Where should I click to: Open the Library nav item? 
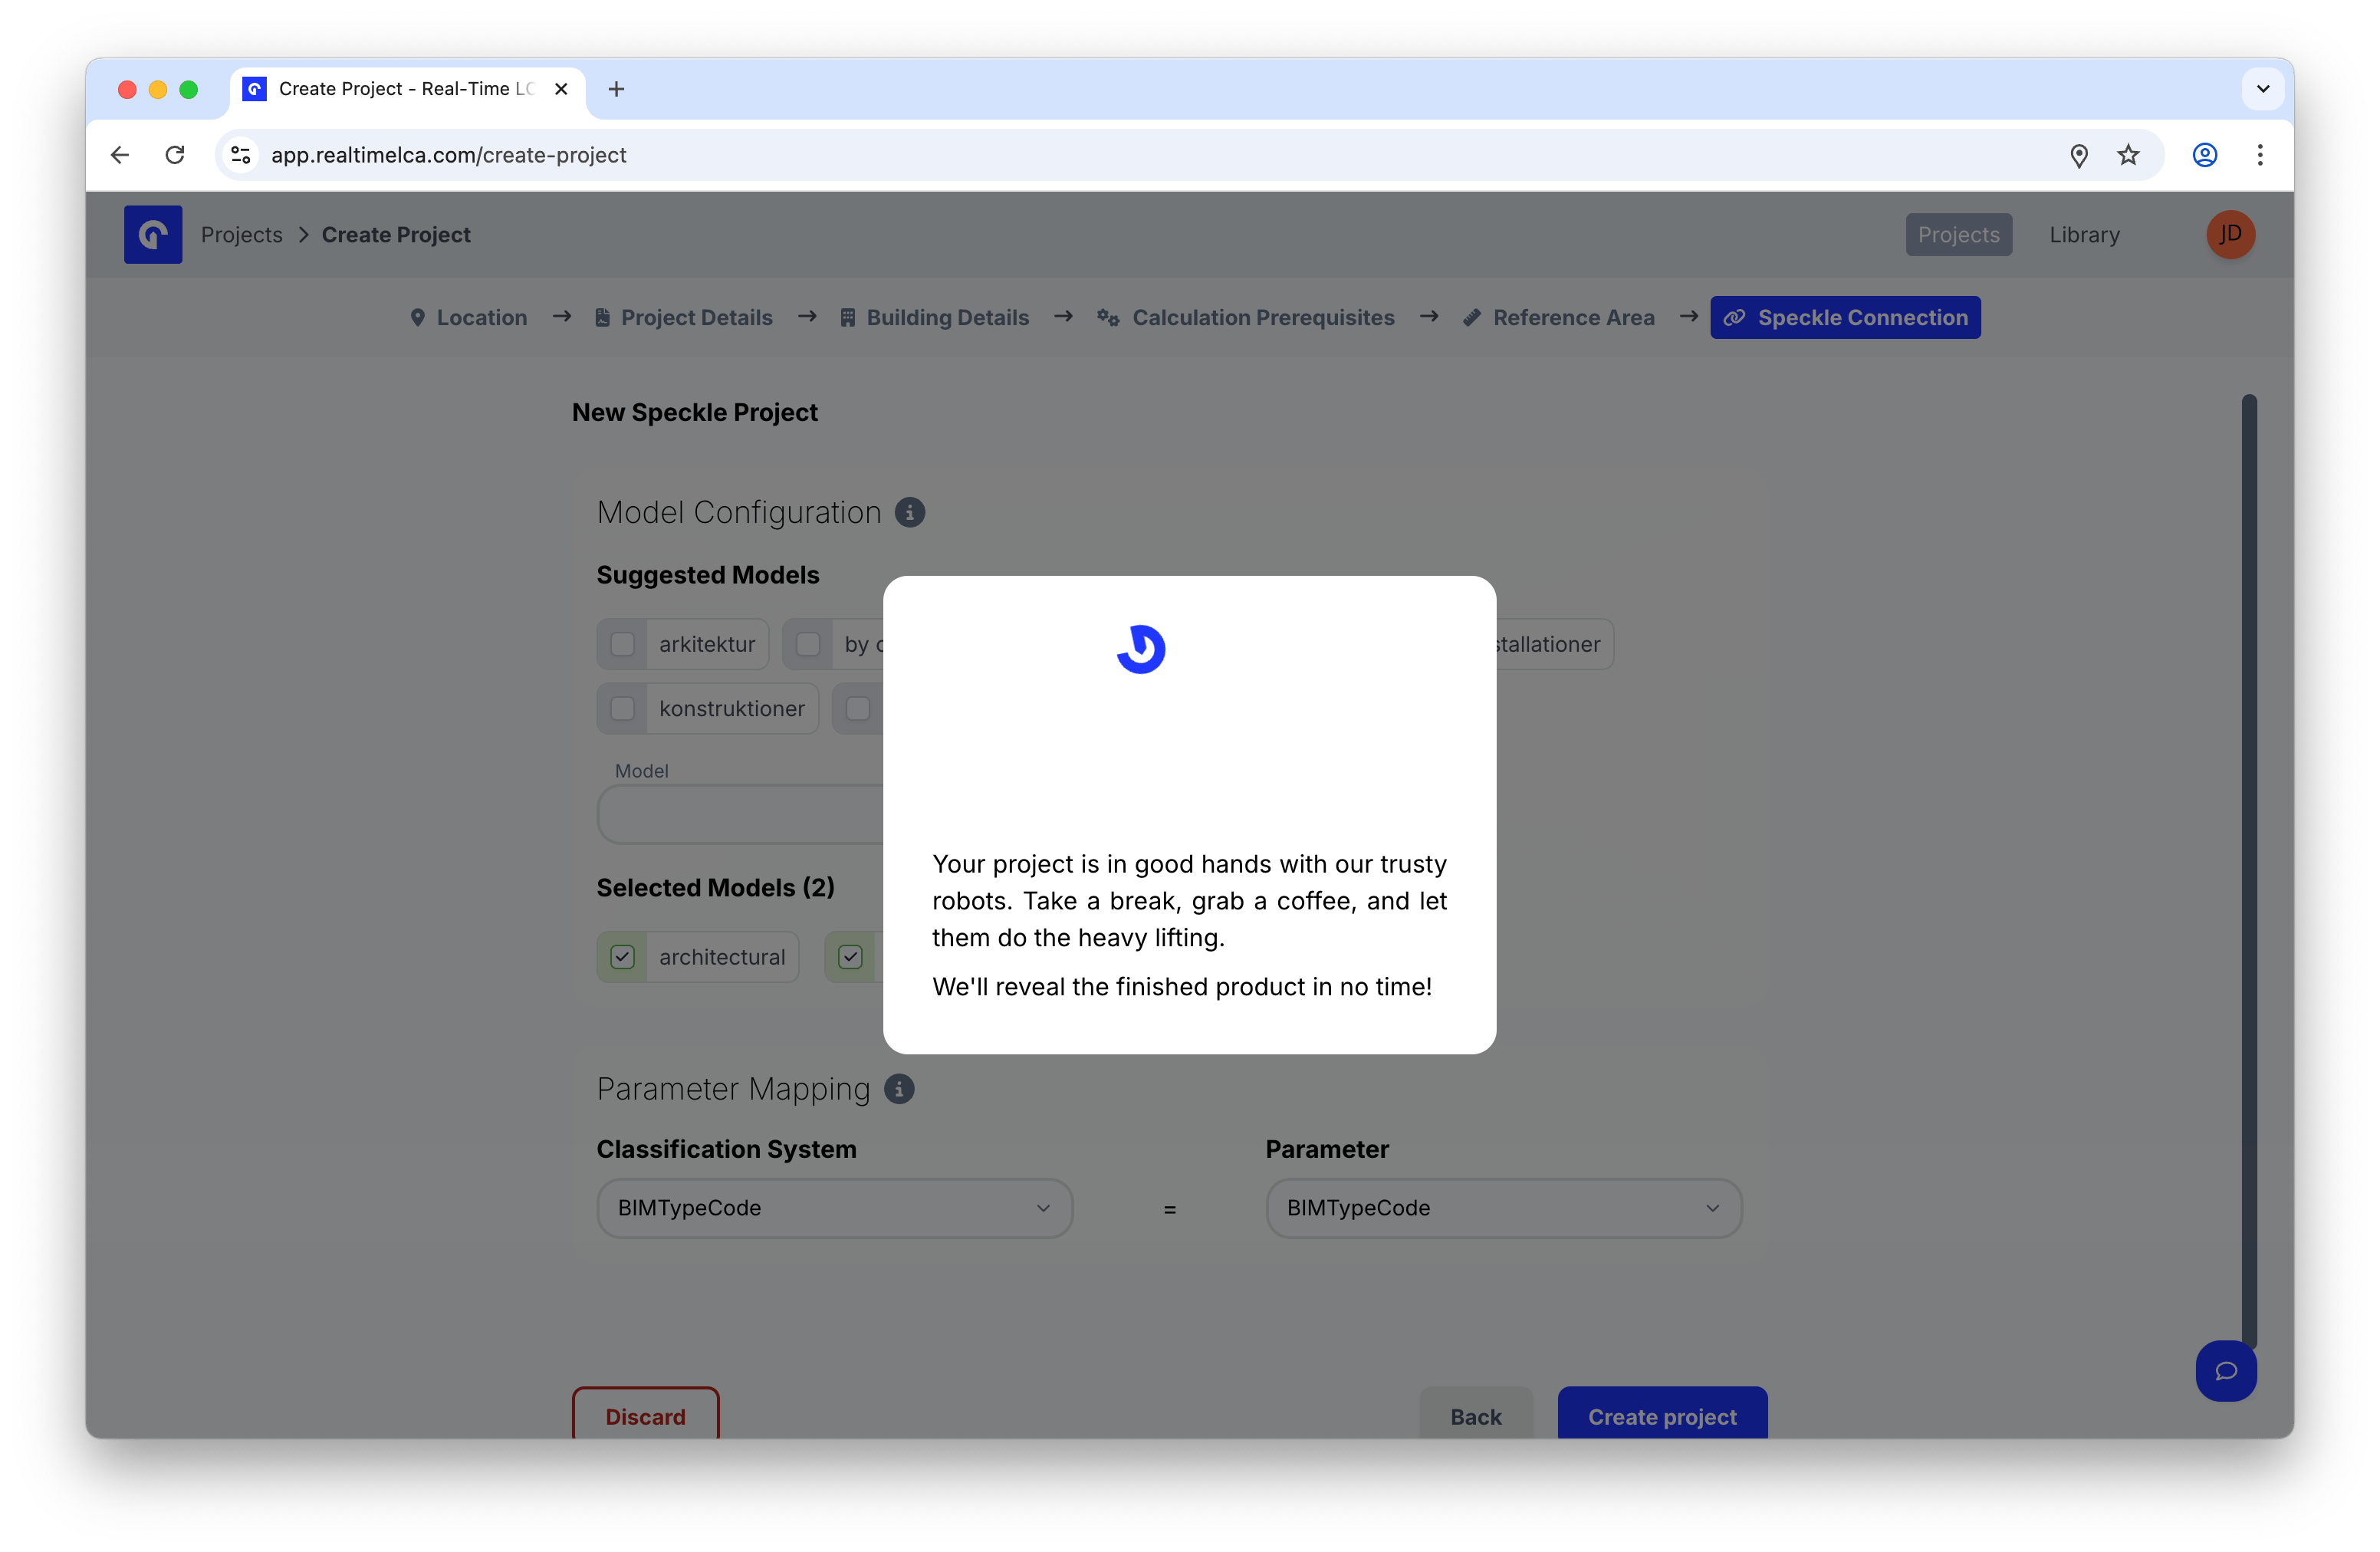[2084, 234]
